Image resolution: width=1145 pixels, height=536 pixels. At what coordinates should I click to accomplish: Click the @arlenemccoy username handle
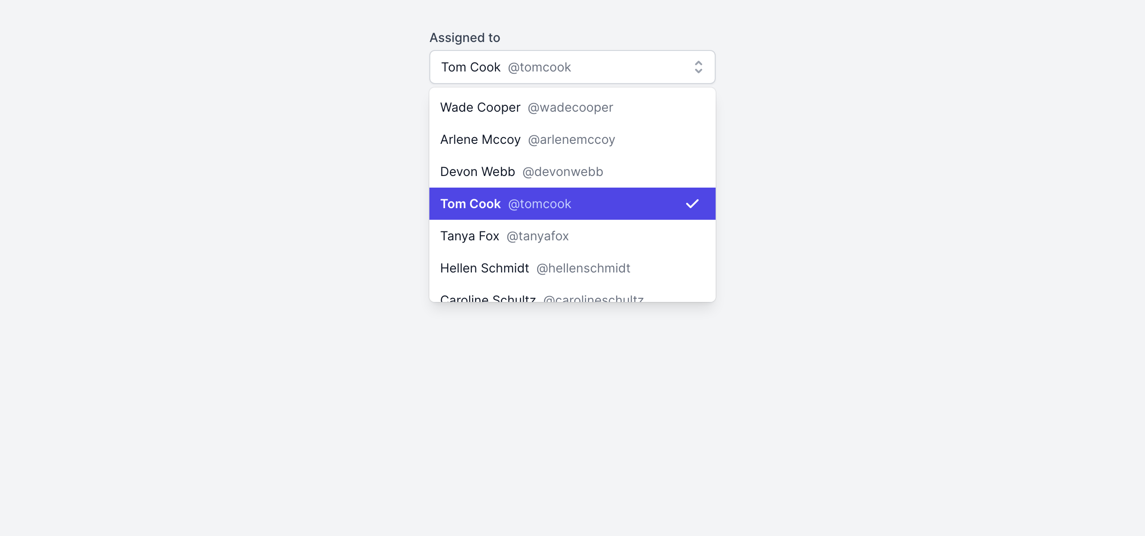point(571,139)
